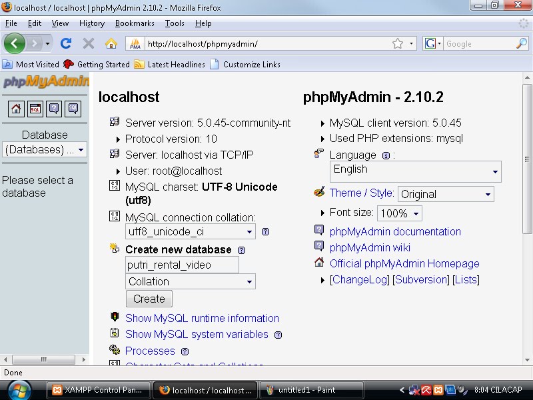Click the phpMyAdmin wiki icon
Screen dimensions: 533x400
(x=319, y=246)
